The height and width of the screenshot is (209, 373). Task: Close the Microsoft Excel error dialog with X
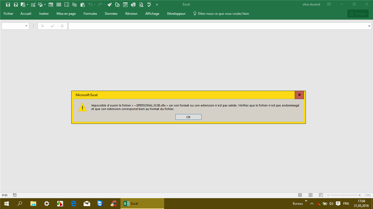point(299,95)
